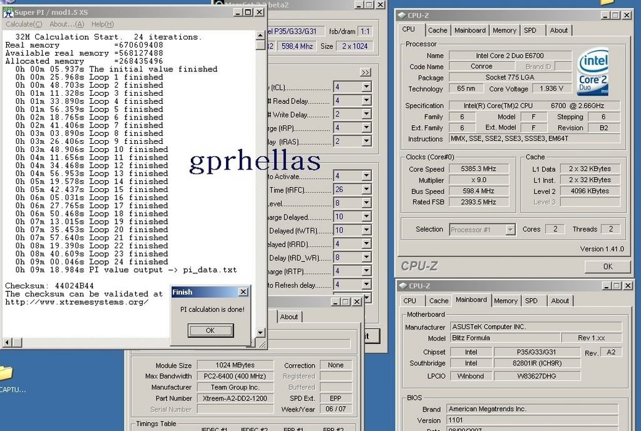Image resolution: width=641 pixels, height=431 pixels.
Task: Click the Multiplier value x 9.0
Action: pyautogui.click(x=478, y=180)
